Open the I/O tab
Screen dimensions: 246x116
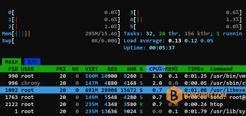32,62
